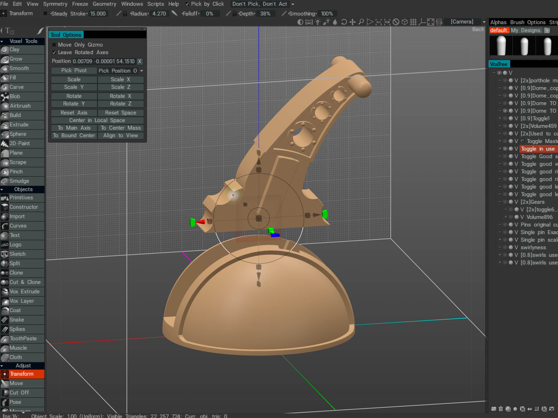This screenshot has height=418, width=558.
Task: Switch to the Alphas tab
Action: (x=498, y=22)
